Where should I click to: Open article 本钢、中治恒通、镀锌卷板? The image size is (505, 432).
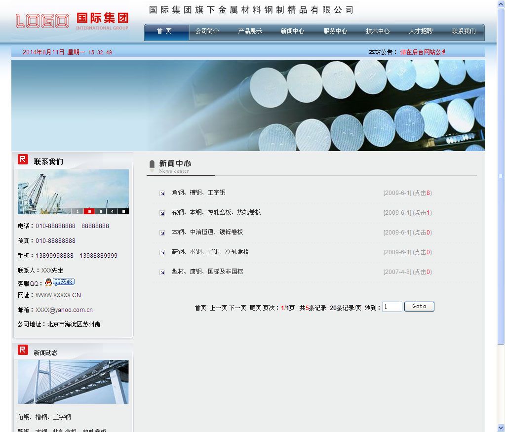[207, 232]
